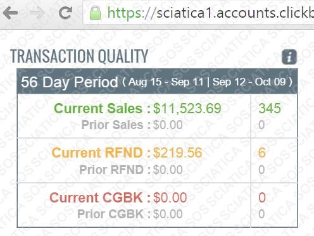Click the Transaction Quality heading
The width and height of the screenshot is (314, 236).
(79, 56)
